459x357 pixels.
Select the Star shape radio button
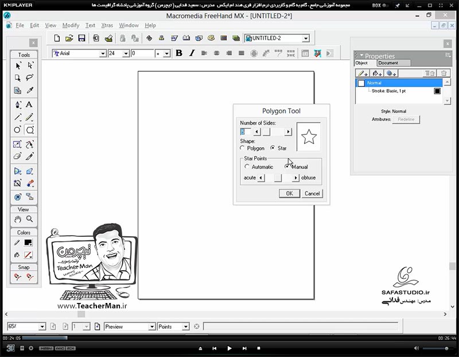tap(273, 148)
